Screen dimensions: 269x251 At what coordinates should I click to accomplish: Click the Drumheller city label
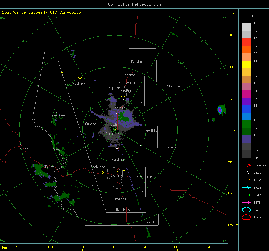coord(175,147)
